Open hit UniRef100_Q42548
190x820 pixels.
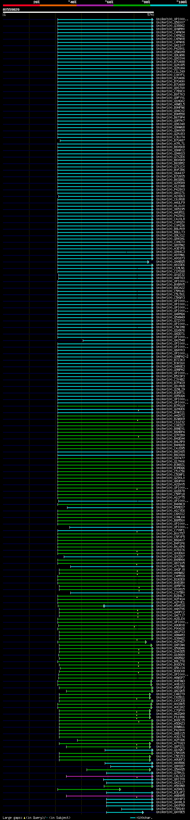170,340
